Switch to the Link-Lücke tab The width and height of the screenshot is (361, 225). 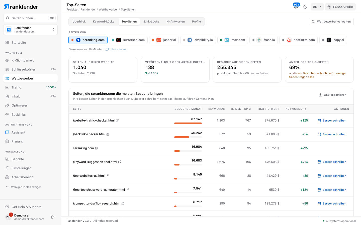pos(151,21)
